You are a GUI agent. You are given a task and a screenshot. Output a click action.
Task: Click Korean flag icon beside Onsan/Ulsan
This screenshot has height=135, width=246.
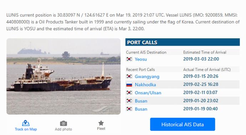129,93
